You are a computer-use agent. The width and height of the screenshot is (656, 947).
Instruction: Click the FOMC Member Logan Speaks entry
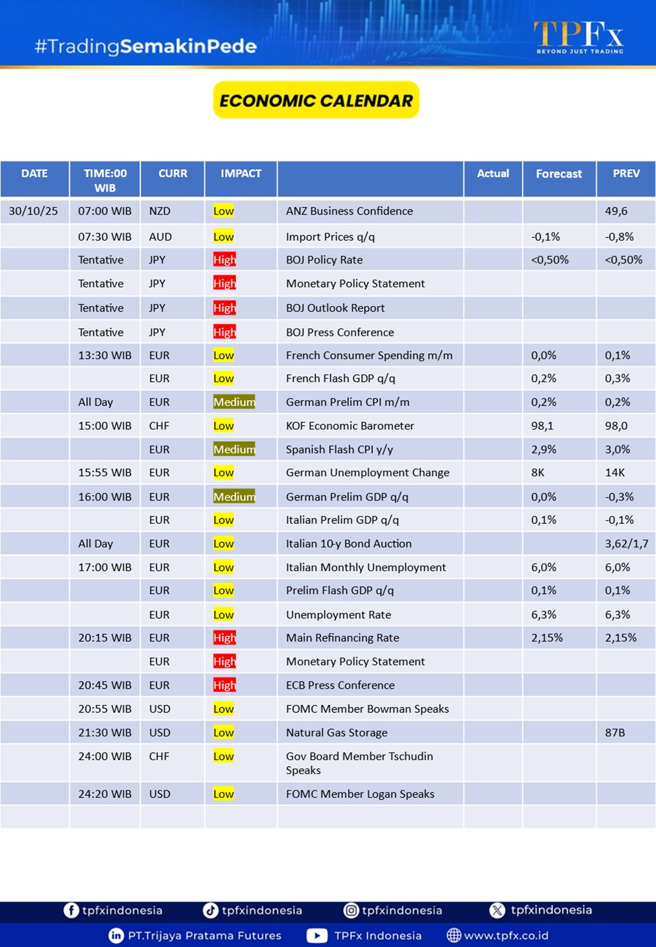[360, 794]
